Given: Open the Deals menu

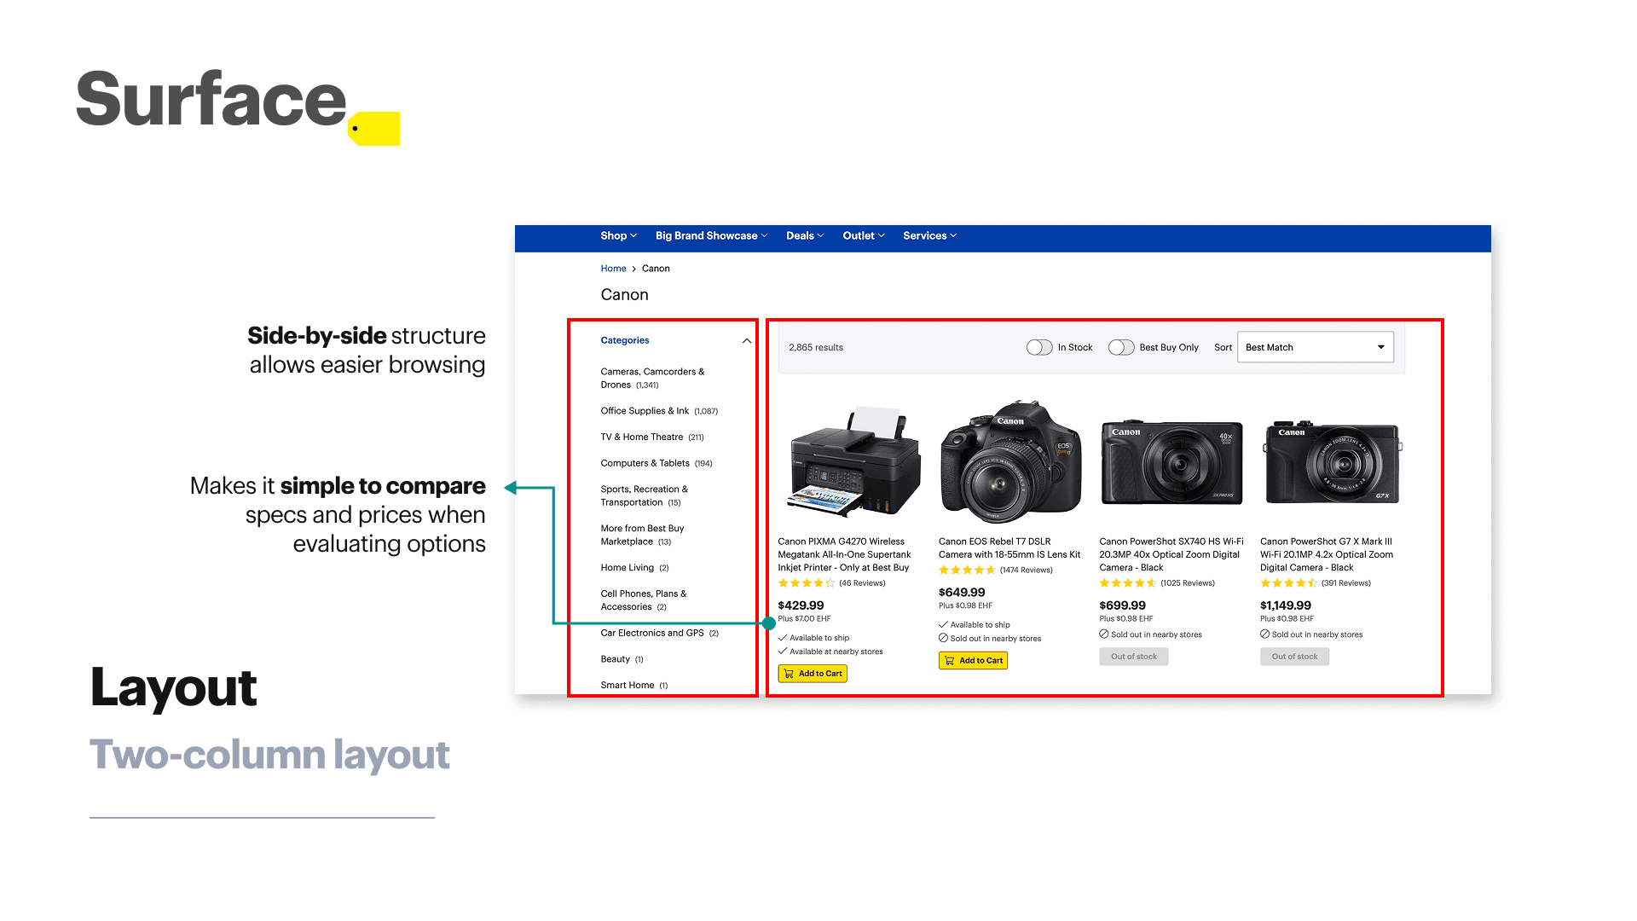Looking at the screenshot, I should [804, 236].
